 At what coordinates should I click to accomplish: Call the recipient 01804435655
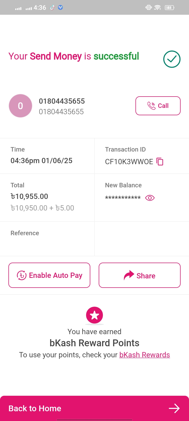coord(158,106)
